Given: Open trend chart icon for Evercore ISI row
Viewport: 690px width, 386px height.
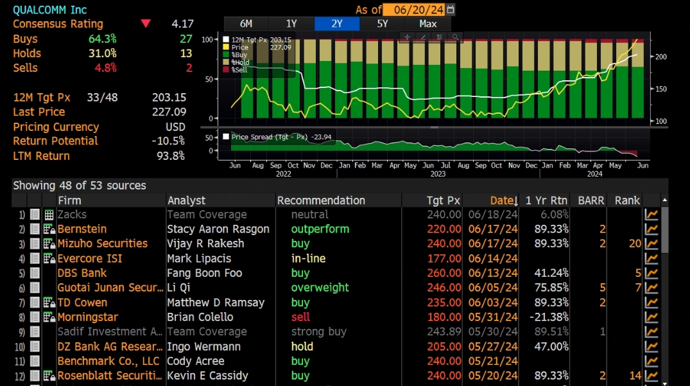Looking at the screenshot, I should [651, 258].
